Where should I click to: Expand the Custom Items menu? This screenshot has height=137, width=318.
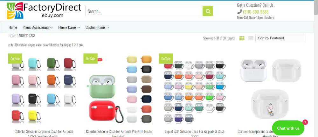[x=97, y=27]
